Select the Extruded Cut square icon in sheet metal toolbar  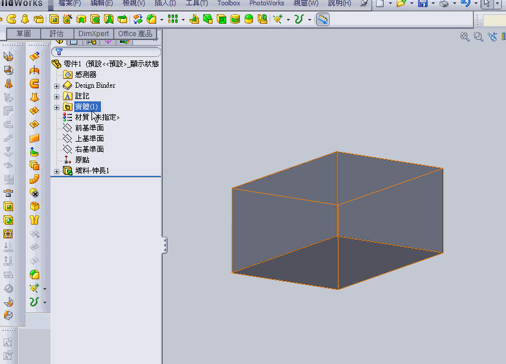tap(8, 206)
